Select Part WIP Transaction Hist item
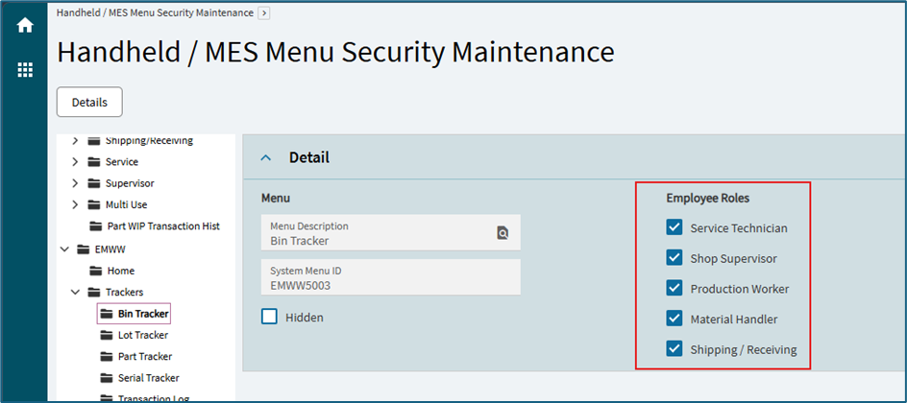 163,226
